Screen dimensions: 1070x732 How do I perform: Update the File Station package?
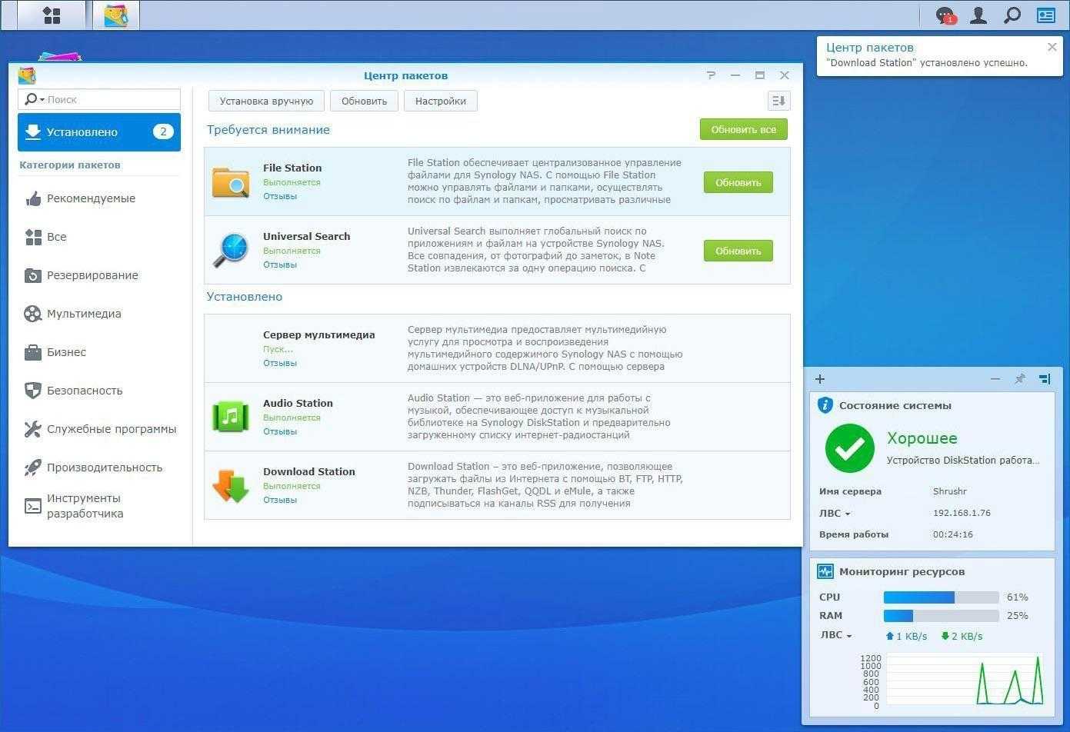coord(738,182)
